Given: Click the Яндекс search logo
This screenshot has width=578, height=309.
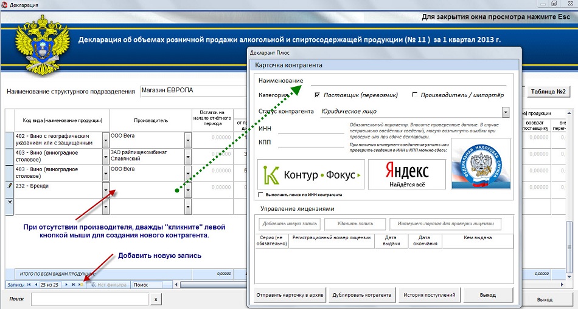Looking at the screenshot, I should coord(406,175).
